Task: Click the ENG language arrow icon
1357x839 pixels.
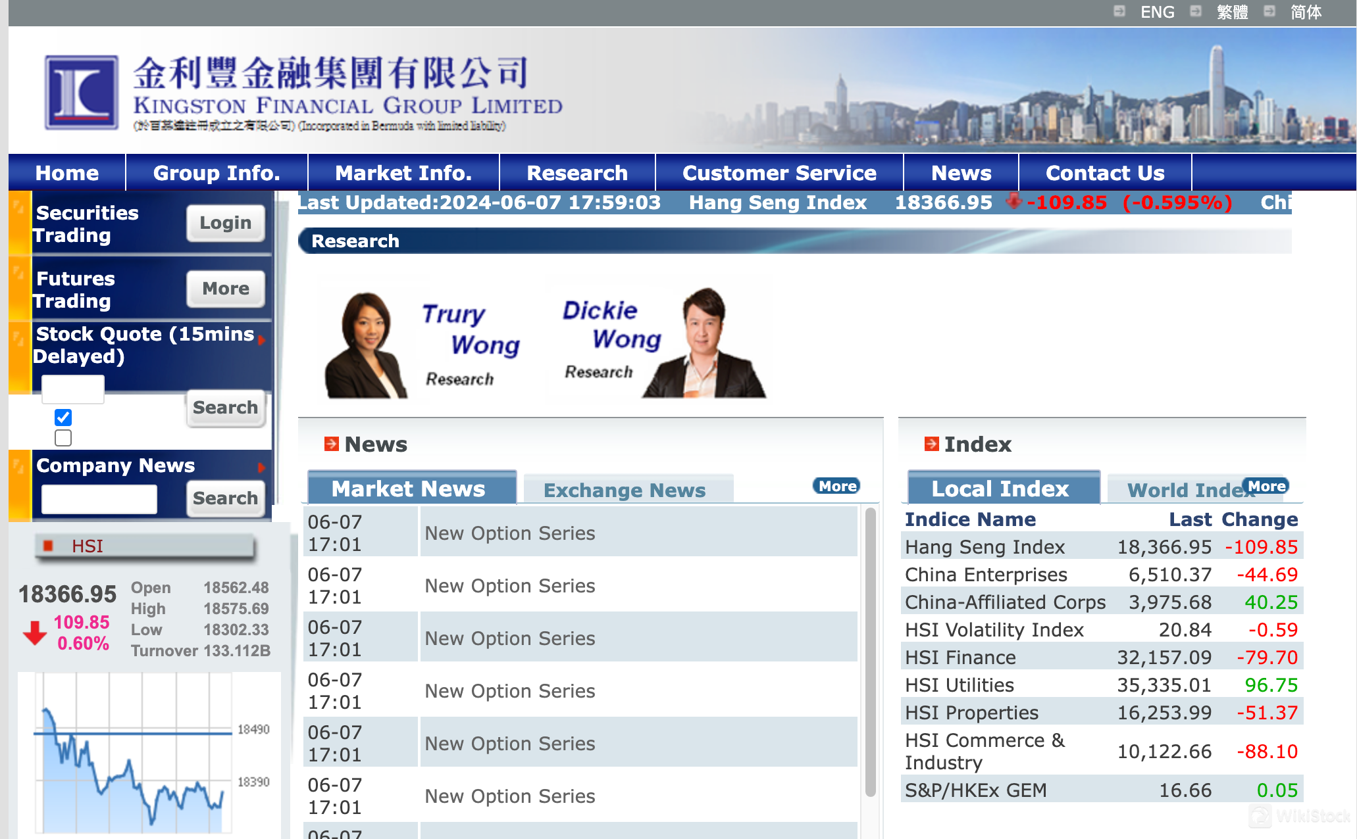Action: coord(1119,11)
